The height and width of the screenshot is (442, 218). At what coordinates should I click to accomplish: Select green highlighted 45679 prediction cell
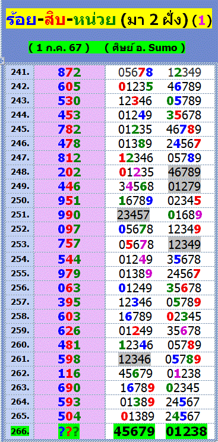pos(134,431)
